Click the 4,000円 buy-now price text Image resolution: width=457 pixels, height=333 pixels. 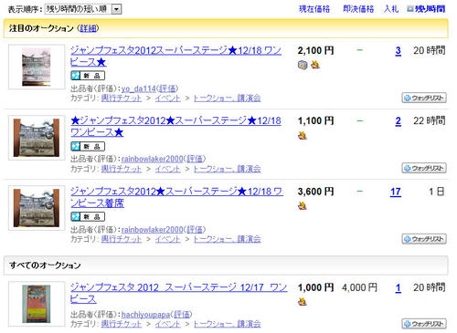tap(359, 287)
